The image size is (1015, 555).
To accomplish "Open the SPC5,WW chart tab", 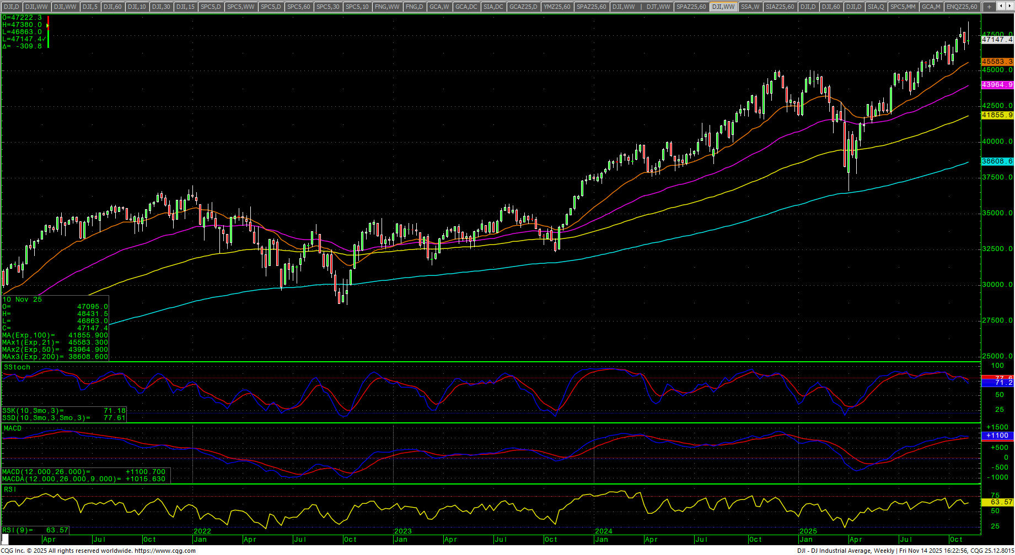I will 241,7.
